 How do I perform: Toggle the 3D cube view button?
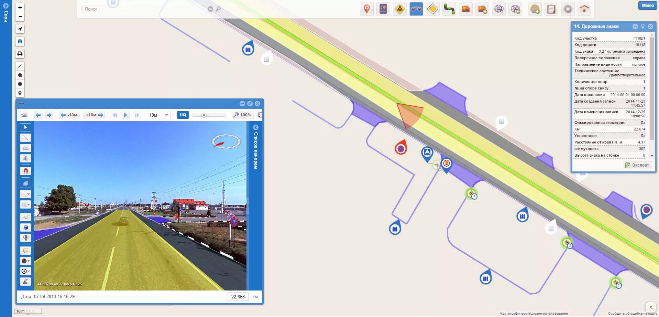[x=25, y=228]
